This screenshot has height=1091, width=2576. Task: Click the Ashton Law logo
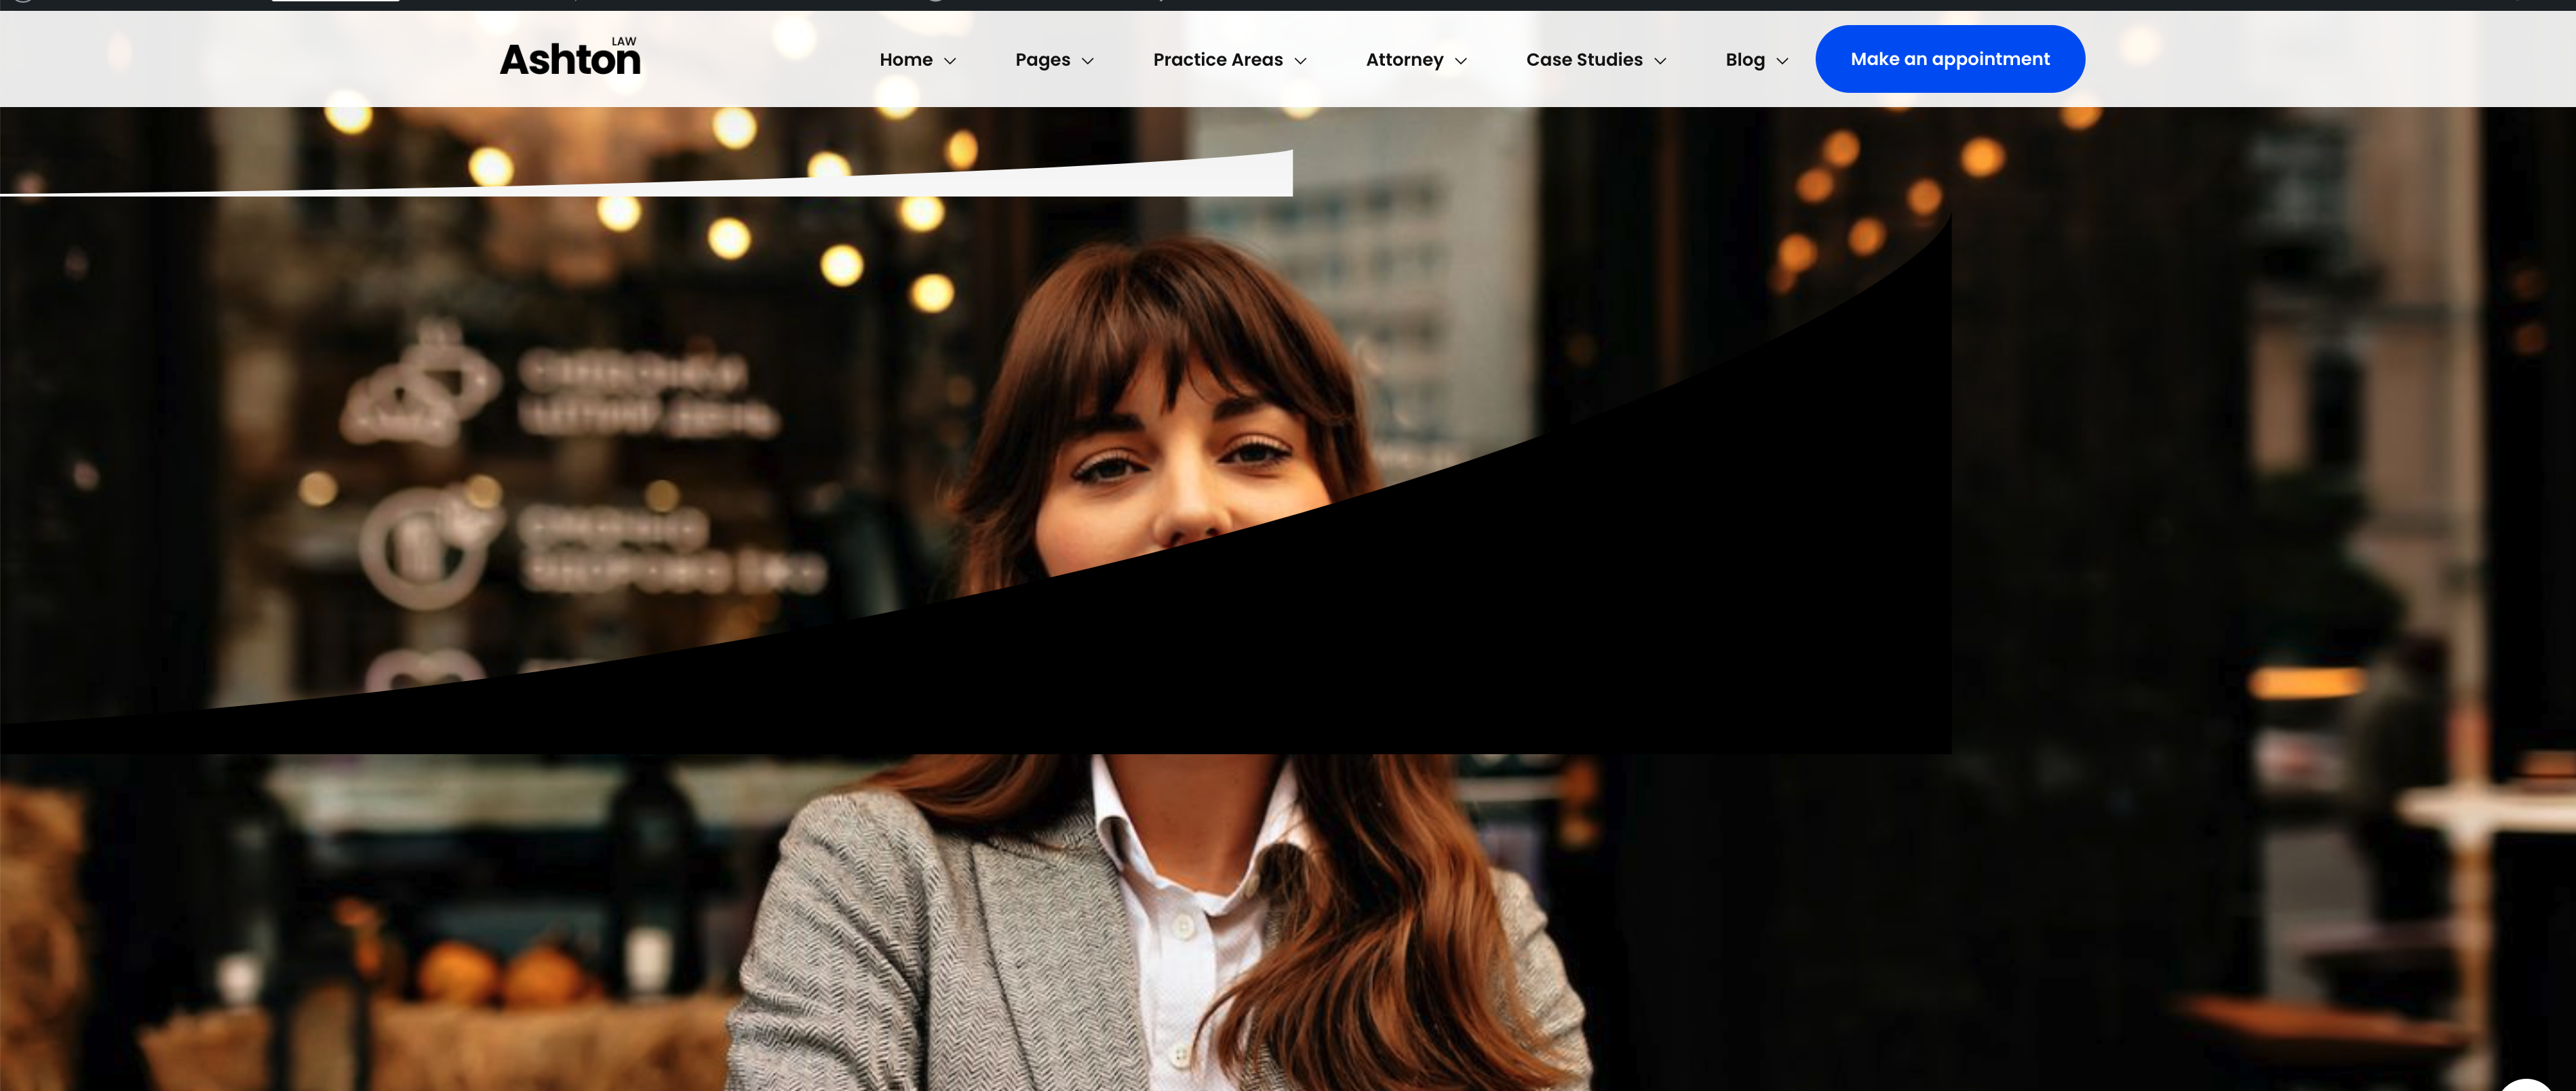pos(569,60)
